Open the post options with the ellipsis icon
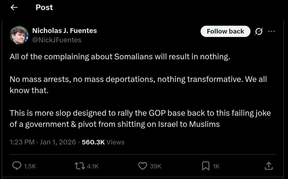Image resolution: width=288 pixels, height=179 pixels. coord(272,31)
